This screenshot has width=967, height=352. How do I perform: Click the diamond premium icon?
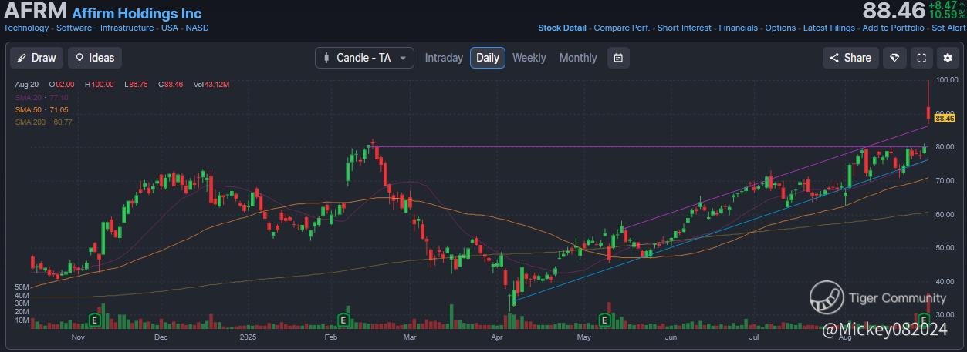pyautogui.click(x=894, y=58)
